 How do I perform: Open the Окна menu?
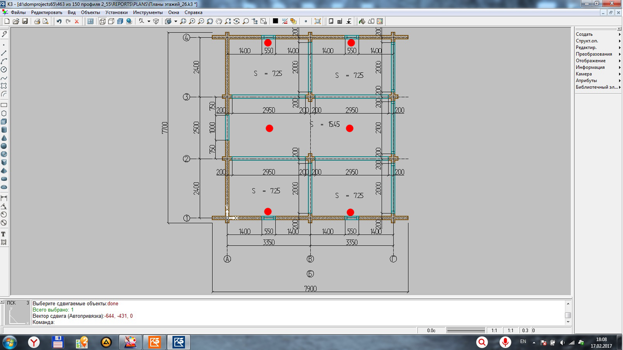click(173, 12)
